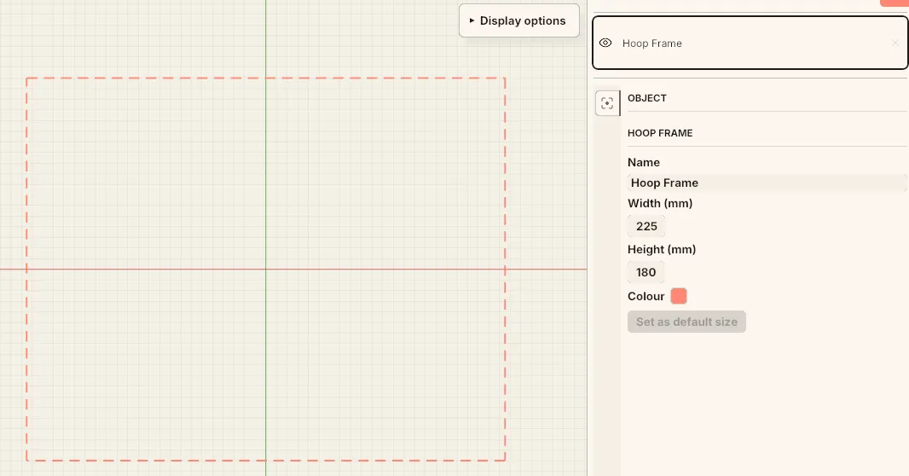The width and height of the screenshot is (909, 476).
Task: Click the Name label text
Action: coord(644,162)
